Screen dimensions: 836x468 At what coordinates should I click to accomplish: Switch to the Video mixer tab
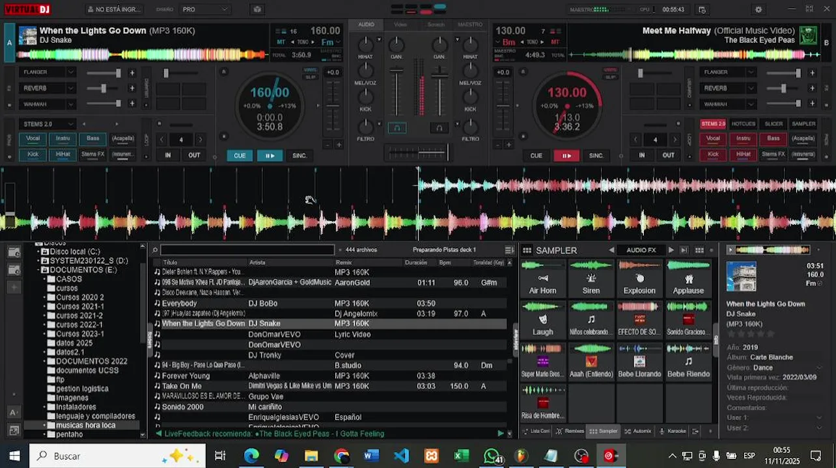pos(400,25)
